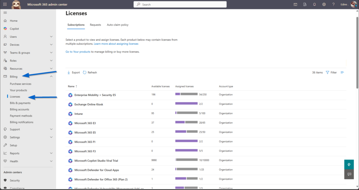Open the Microsoft 365 E5 product
359x190 pixels.
pyautogui.click(x=85, y=133)
